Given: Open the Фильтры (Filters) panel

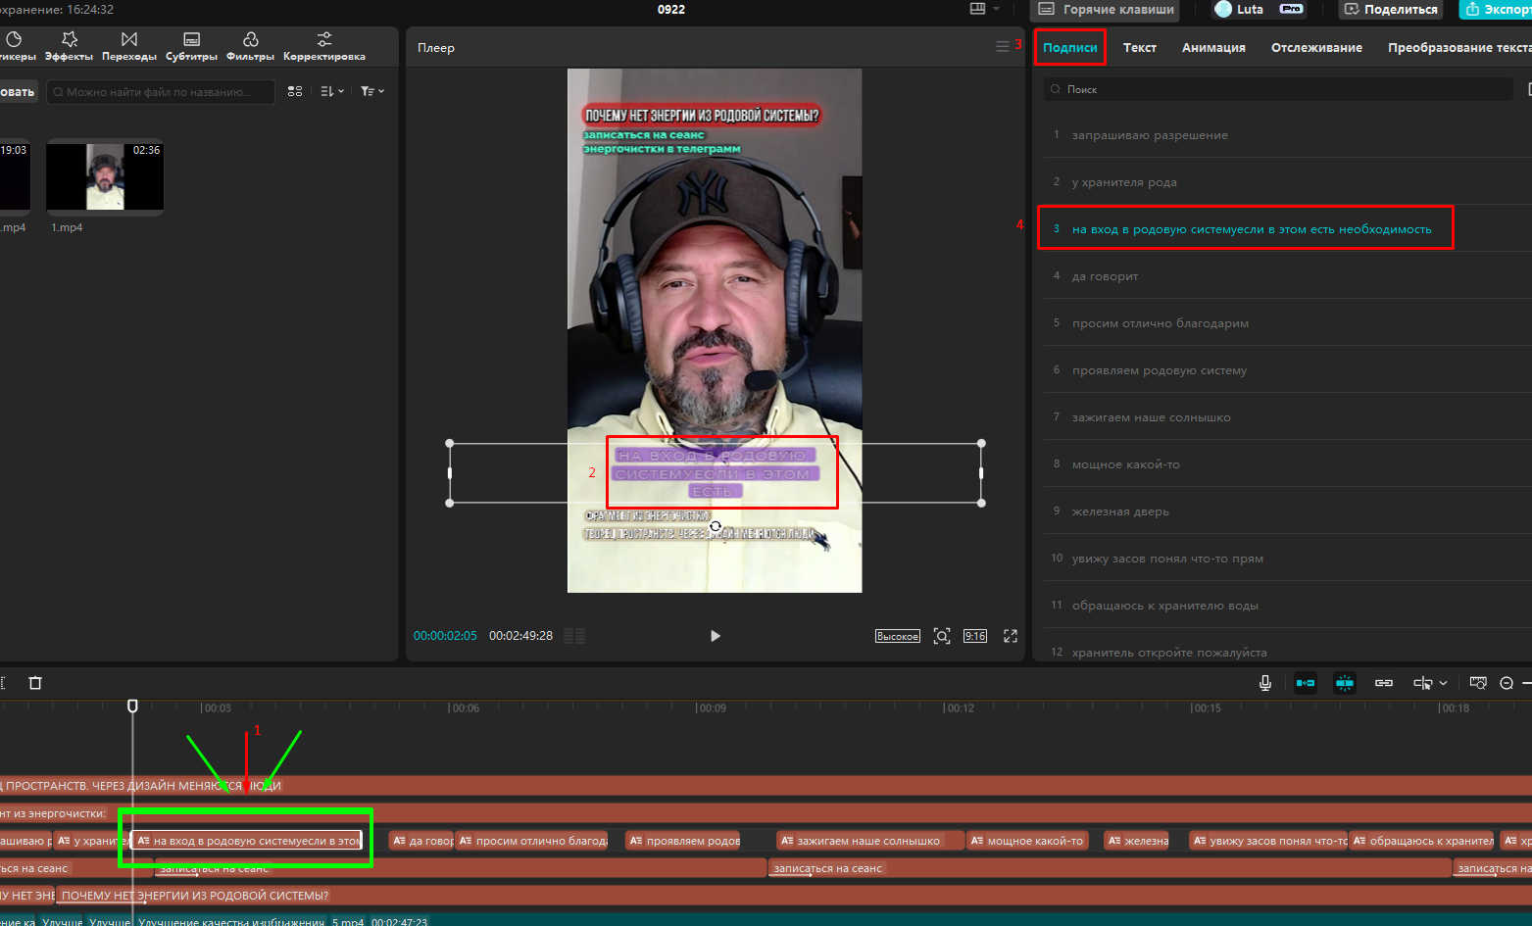Looking at the screenshot, I should (x=250, y=45).
